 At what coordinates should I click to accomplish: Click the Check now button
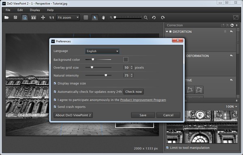[133, 92]
